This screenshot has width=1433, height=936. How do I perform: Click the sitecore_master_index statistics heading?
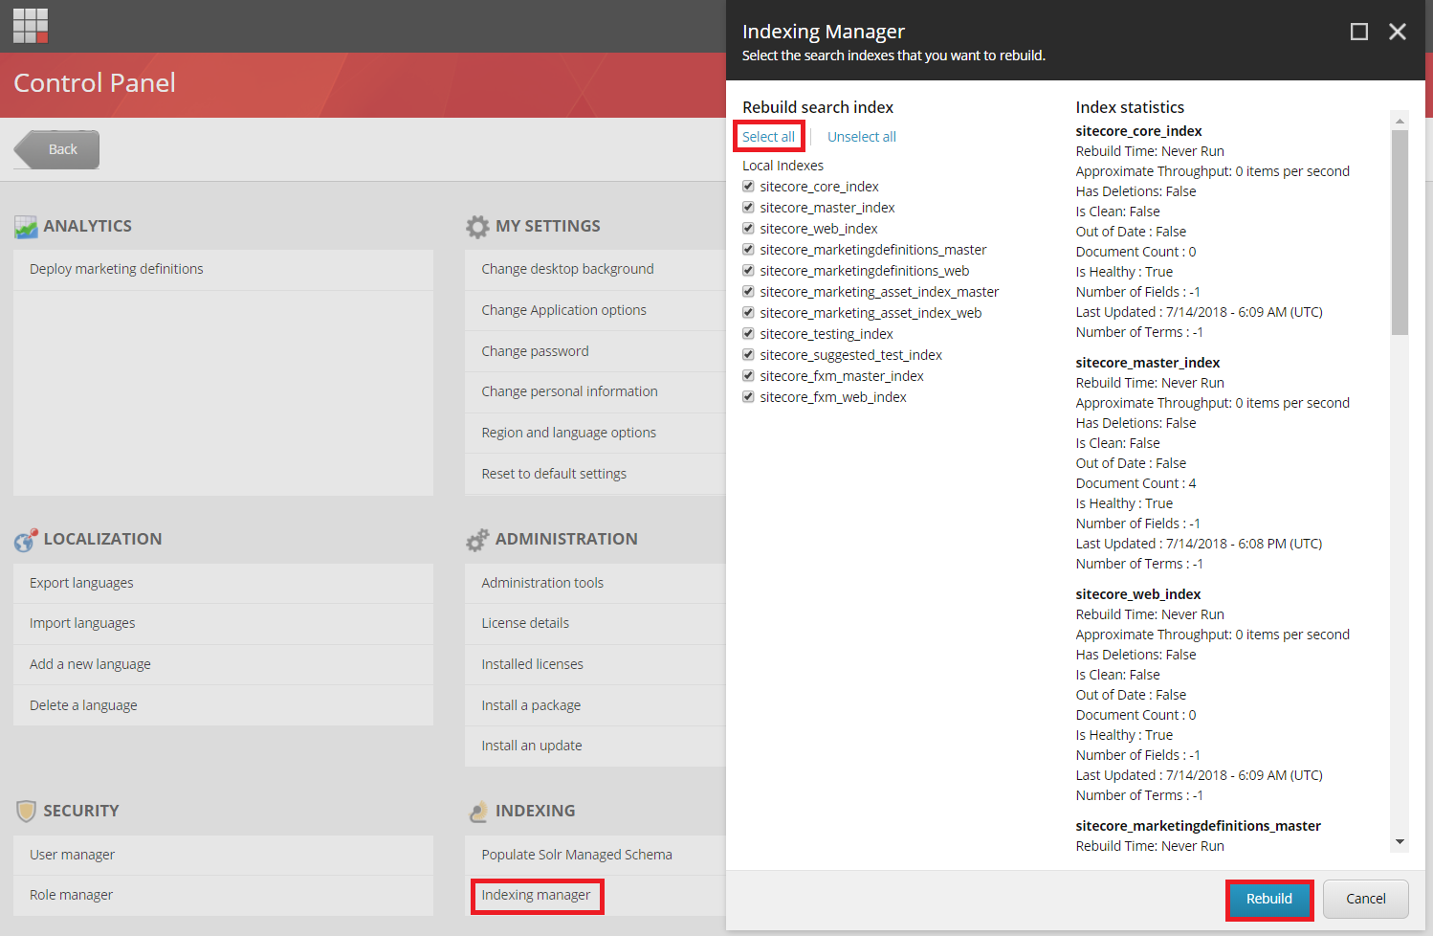pyautogui.click(x=1147, y=363)
